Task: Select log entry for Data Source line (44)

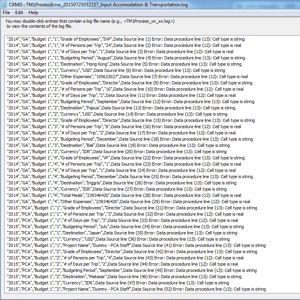Action: (x=122, y=264)
